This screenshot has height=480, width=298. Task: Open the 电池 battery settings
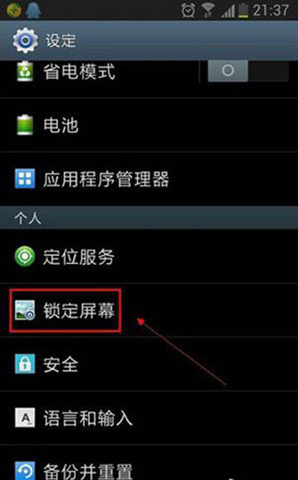(x=149, y=125)
